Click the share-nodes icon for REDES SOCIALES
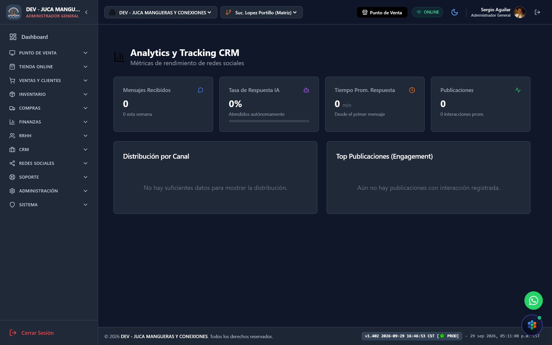The image size is (552, 345). click(12, 163)
